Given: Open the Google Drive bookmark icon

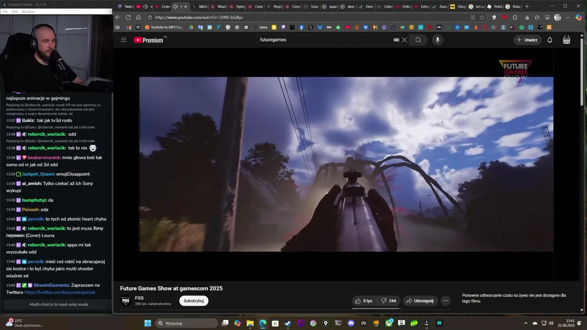Looking at the screenshot, I should (191, 27).
